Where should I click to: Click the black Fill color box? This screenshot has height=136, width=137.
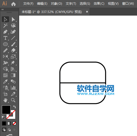point(6,110)
